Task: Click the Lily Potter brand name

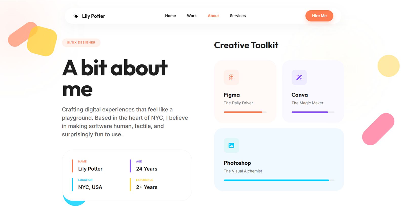Action: coord(93,16)
